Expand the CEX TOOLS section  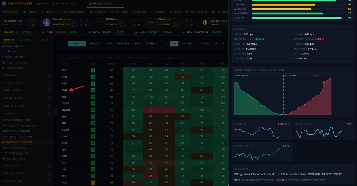pyautogui.click(x=27, y=165)
